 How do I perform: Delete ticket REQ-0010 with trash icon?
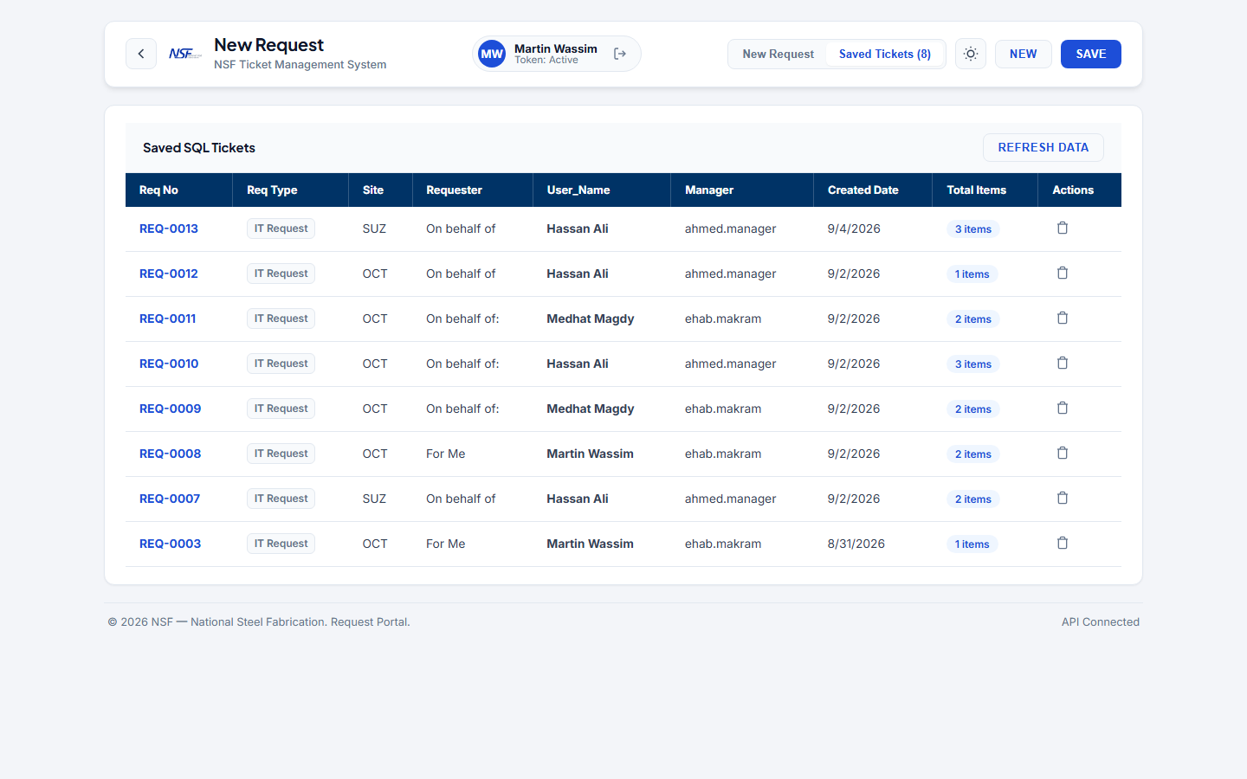click(1063, 363)
